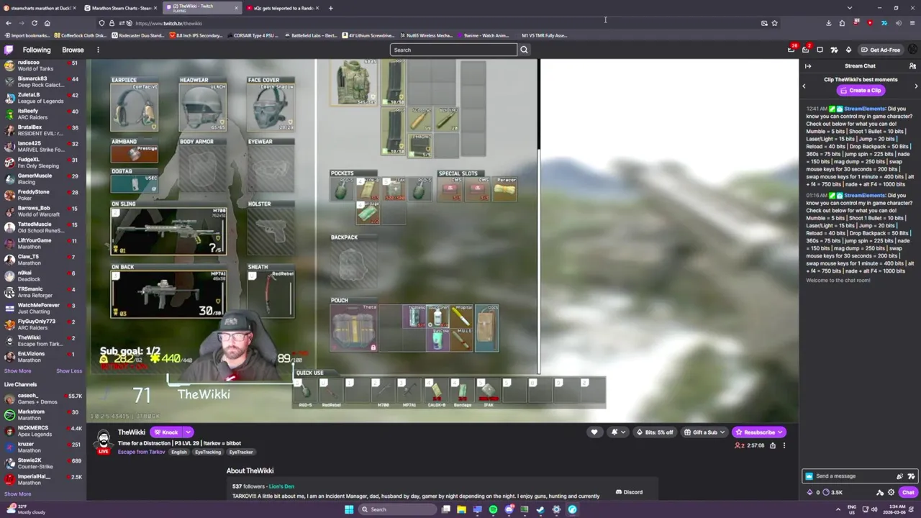Open NICKMERCS channel under Live Channels
Image resolution: width=921 pixels, height=518 pixels.
click(x=43, y=431)
